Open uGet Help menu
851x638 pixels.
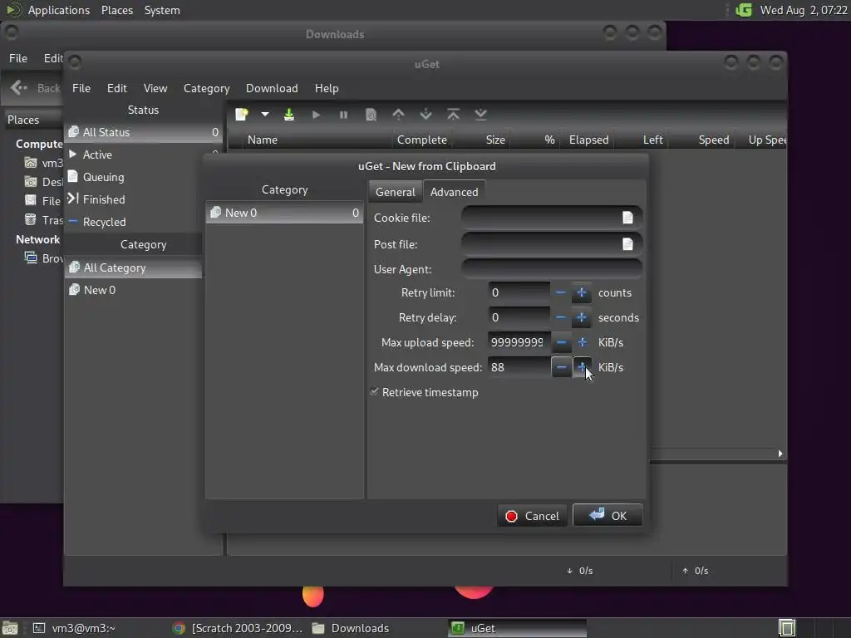pos(327,88)
